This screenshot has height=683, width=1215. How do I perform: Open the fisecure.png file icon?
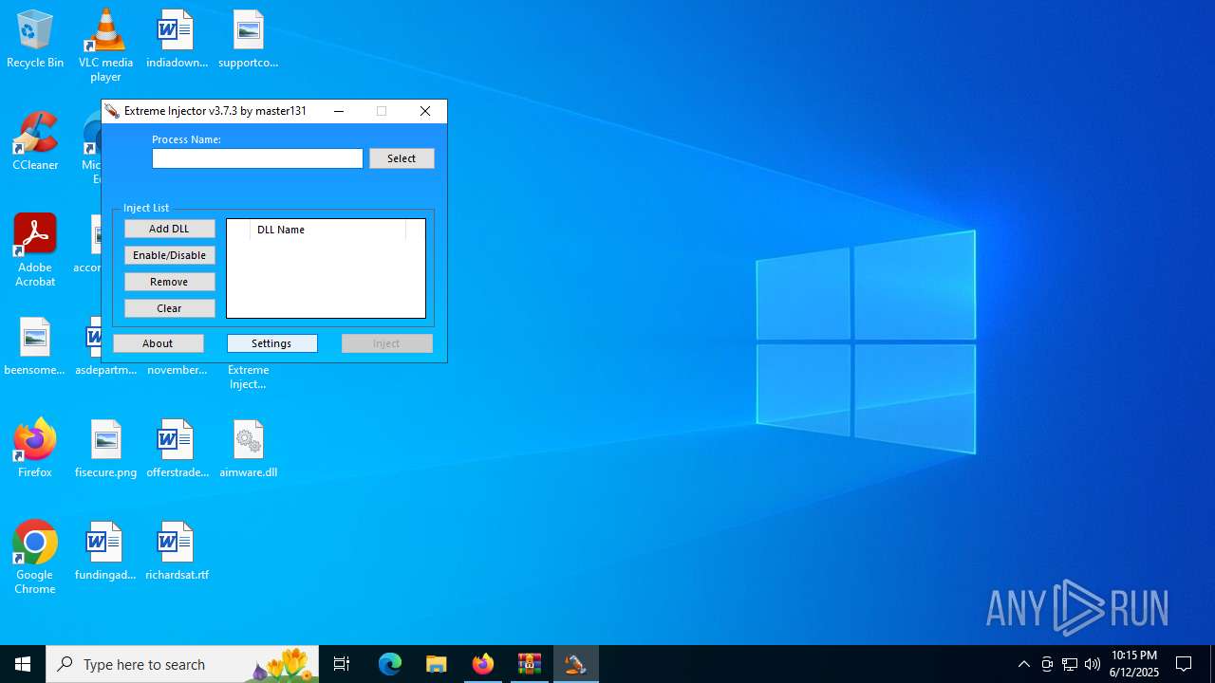[x=105, y=448]
